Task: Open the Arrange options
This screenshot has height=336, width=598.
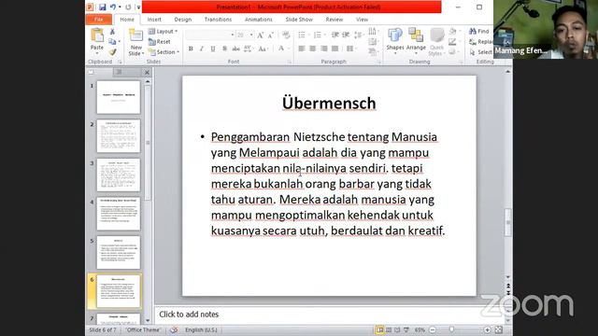Action: (416, 40)
